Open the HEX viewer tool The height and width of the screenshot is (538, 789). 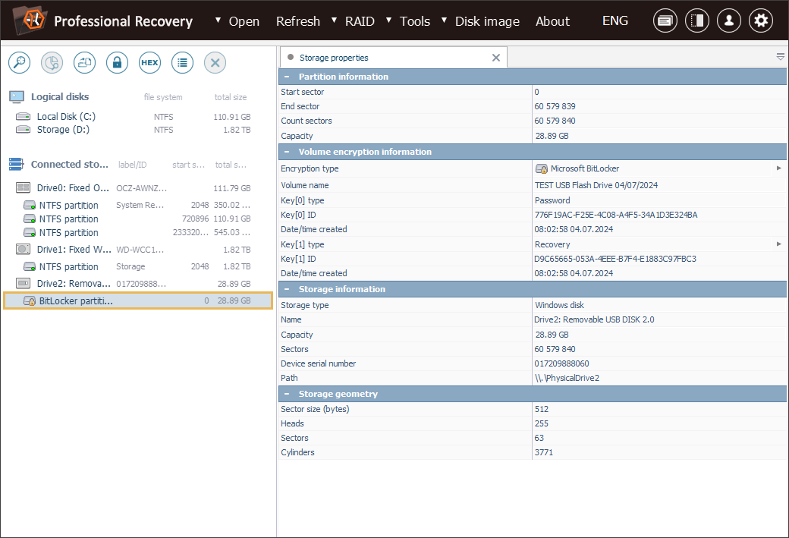pyautogui.click(x=150, y=63)
